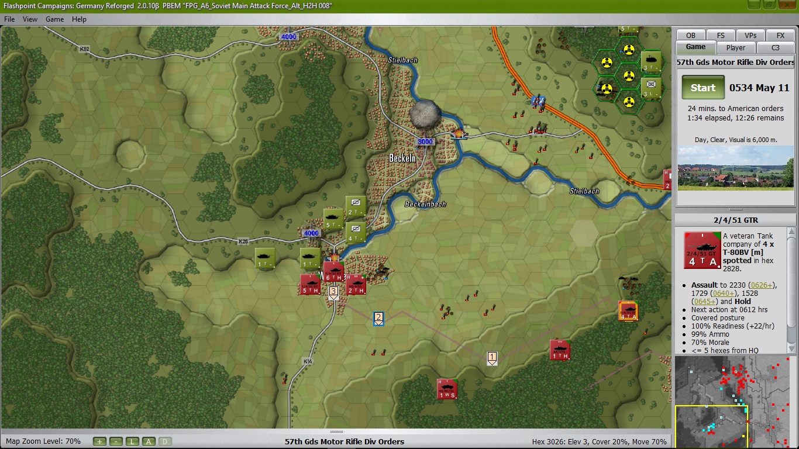Open the Game menu
This screenshot has width=799, height=449.
point(54,19)
